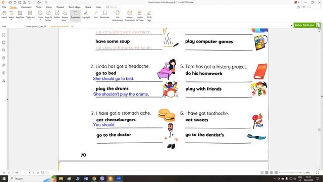Viewport: 323px width, 182px height.
Task: Click the Reduce the file size button
Action: tap(307, 25)
